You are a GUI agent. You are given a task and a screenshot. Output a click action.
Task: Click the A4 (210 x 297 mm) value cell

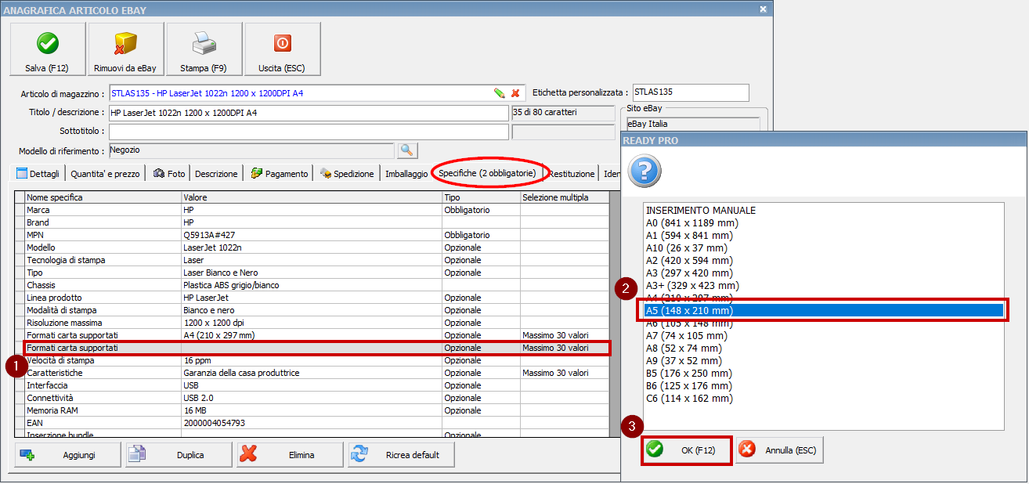point(312,335)
